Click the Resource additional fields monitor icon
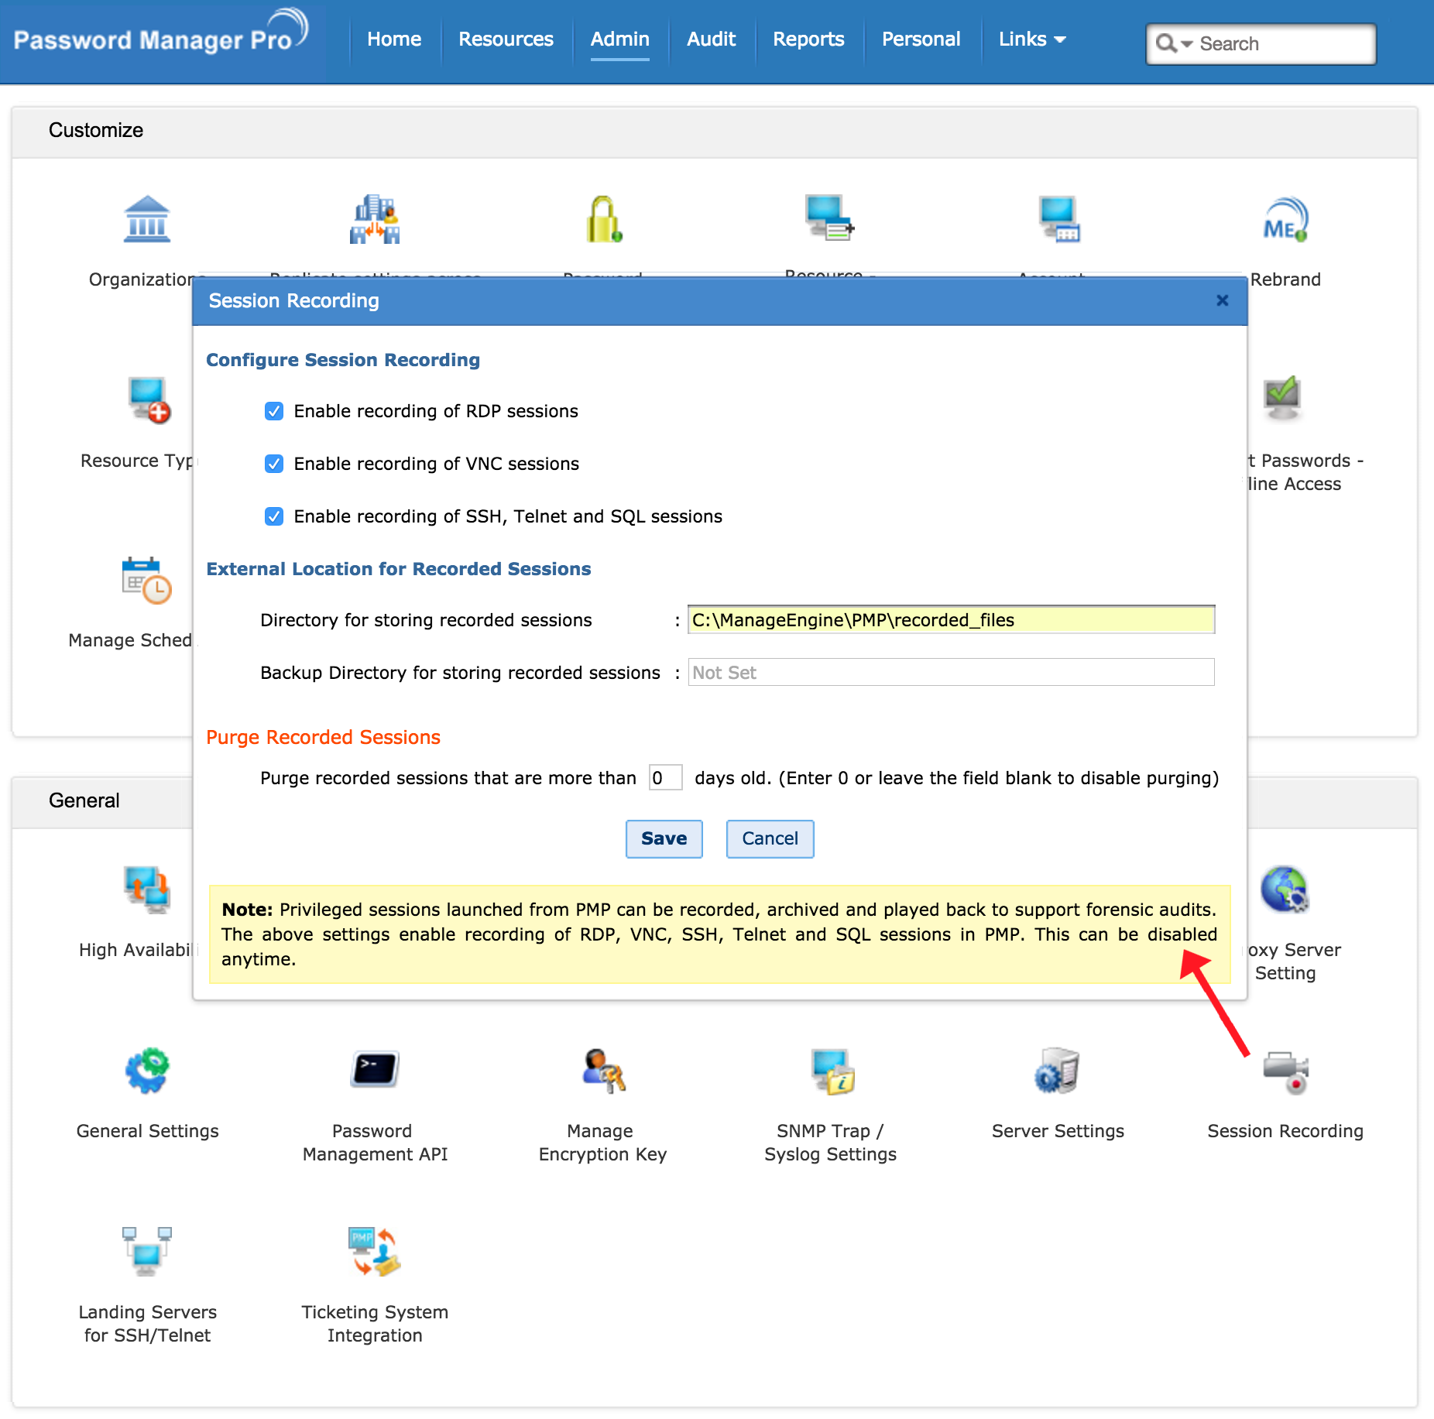1434x1419 pixels. tap(829, 218)
